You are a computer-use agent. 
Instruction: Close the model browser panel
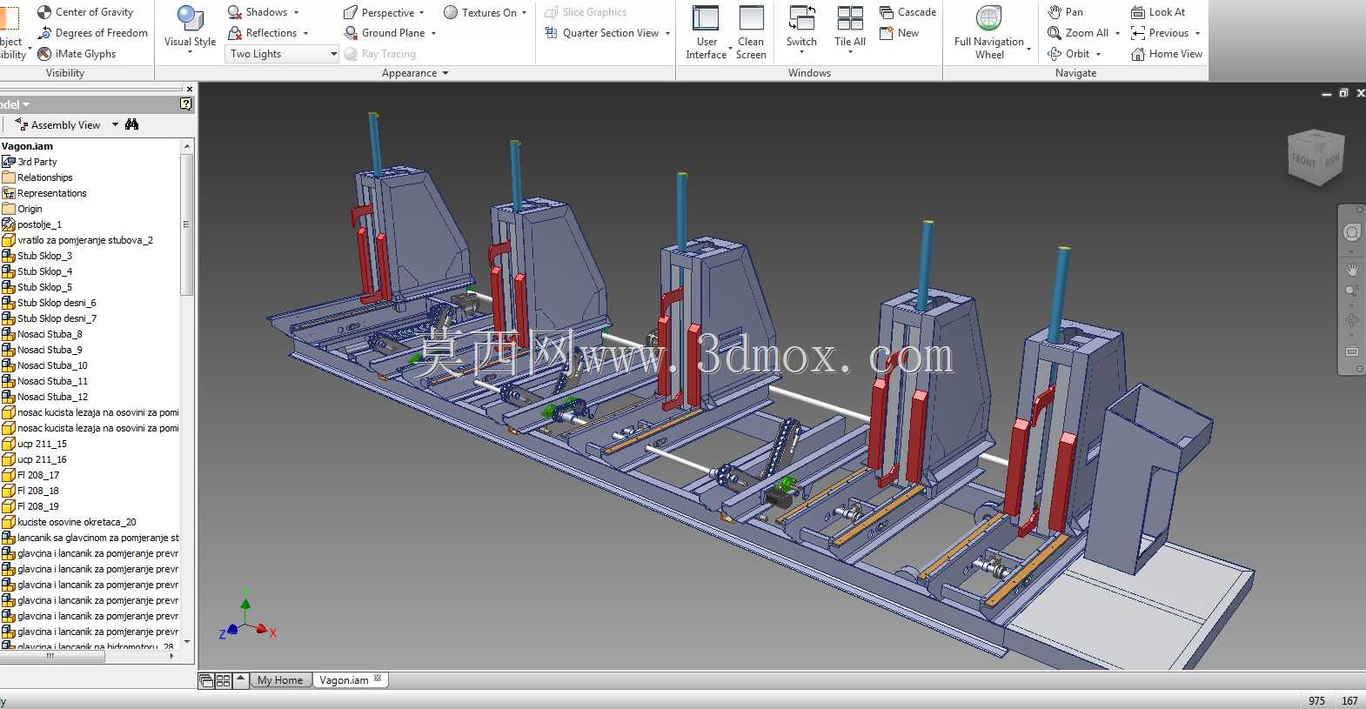(190, 89)
